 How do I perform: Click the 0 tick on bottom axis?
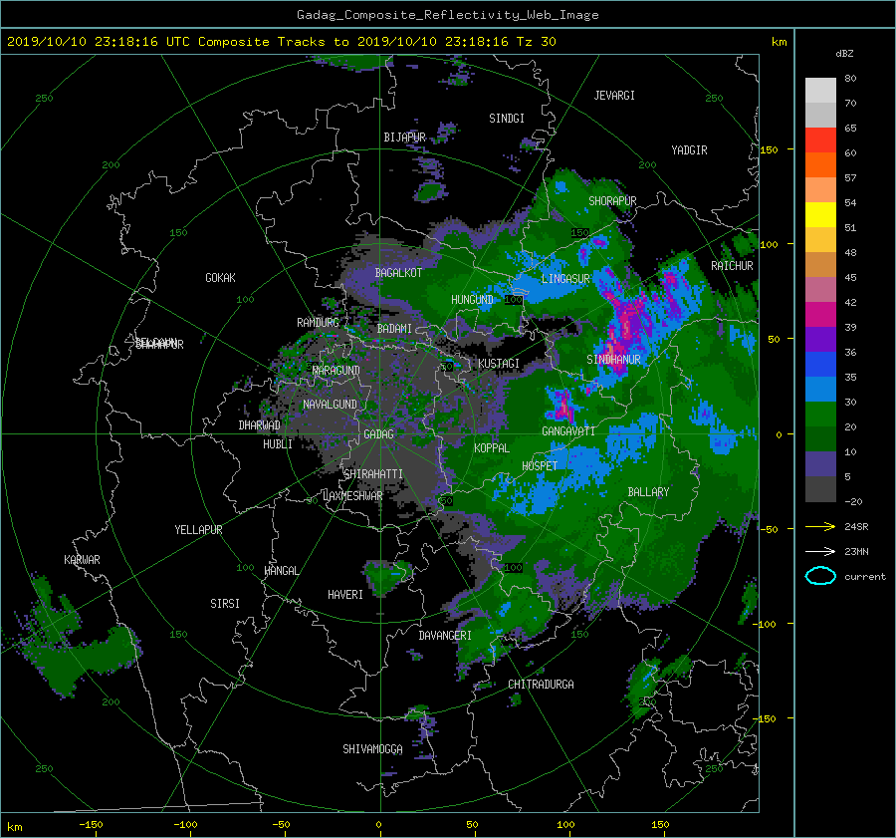point(379,825)
